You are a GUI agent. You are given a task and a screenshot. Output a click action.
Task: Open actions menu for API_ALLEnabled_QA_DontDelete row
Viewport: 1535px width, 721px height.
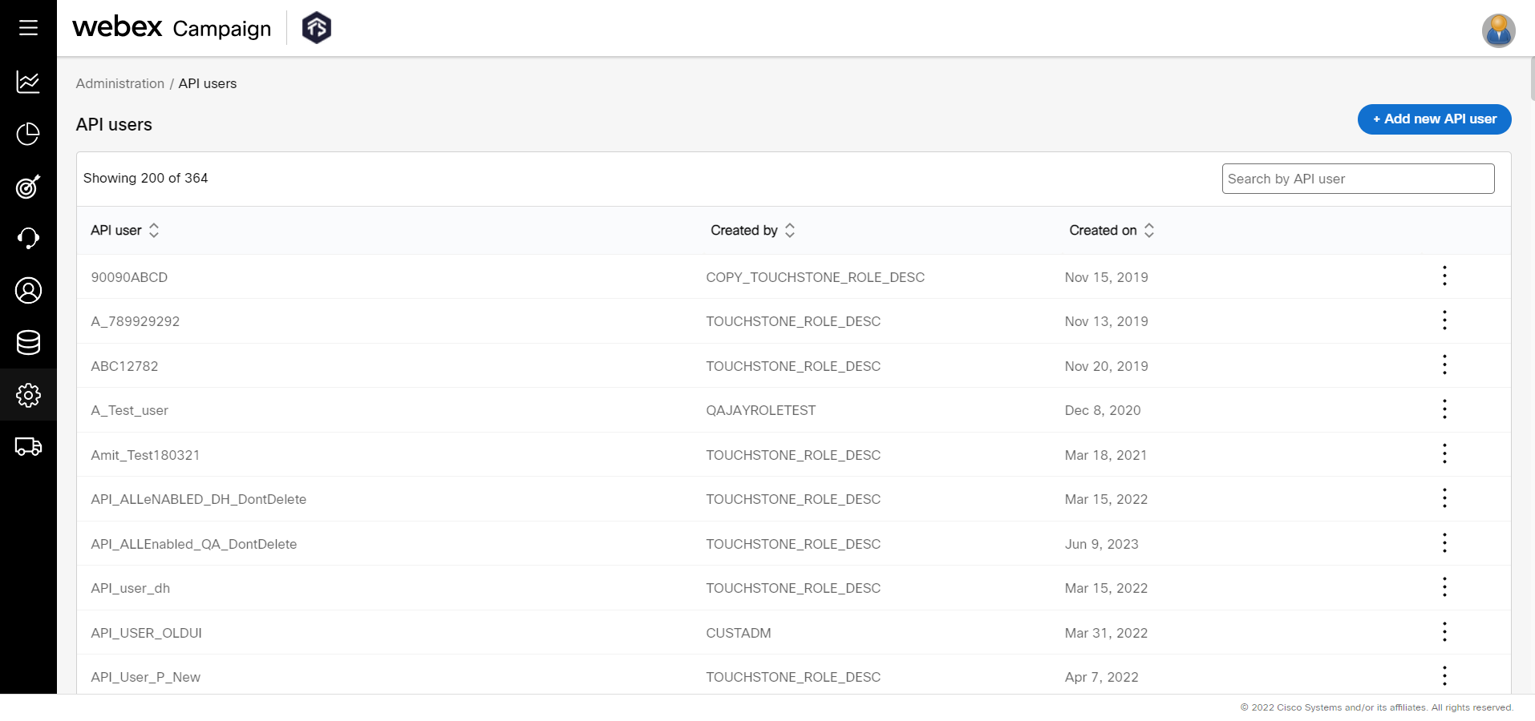1444,543
